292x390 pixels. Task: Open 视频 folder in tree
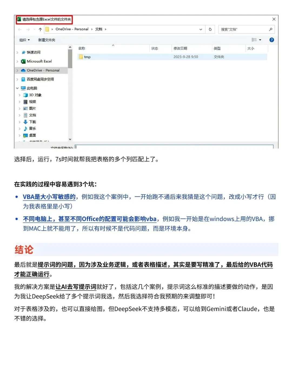coord(32,102)
